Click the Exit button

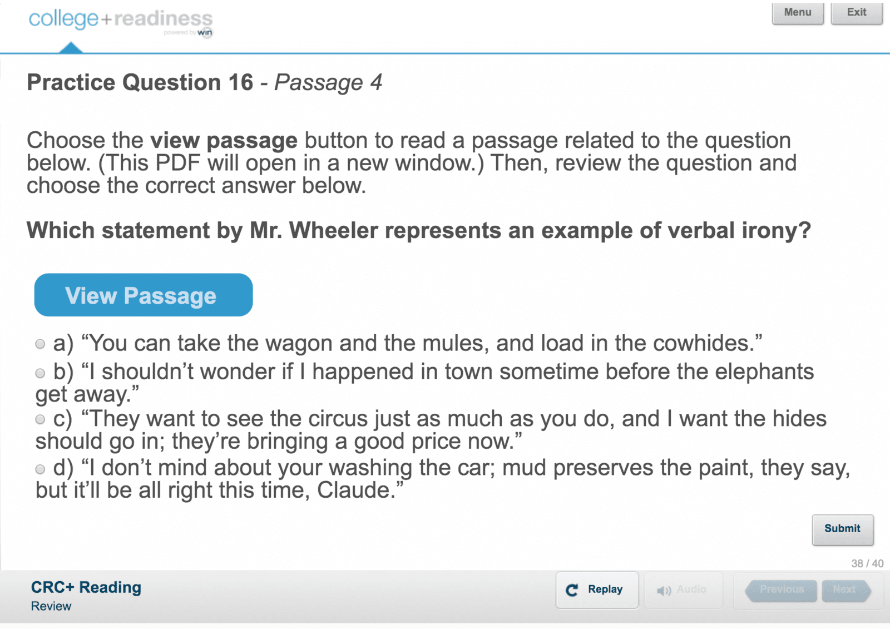pos(857,13)
